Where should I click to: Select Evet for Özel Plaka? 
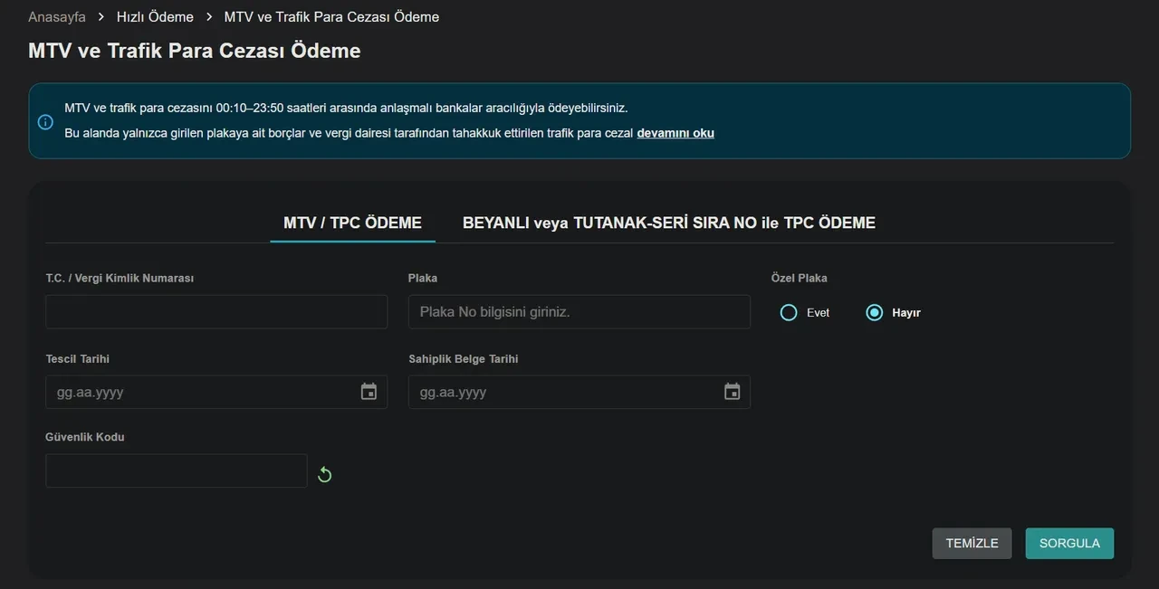click(x=789, y=312)
